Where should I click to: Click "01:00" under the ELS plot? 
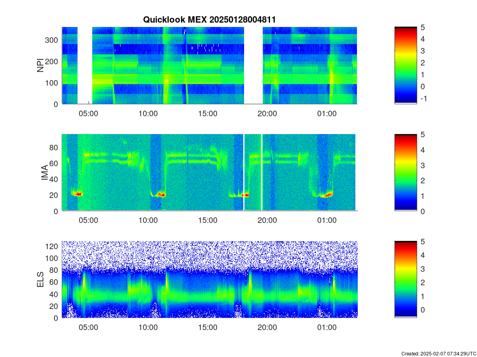[x=327, y=328]
